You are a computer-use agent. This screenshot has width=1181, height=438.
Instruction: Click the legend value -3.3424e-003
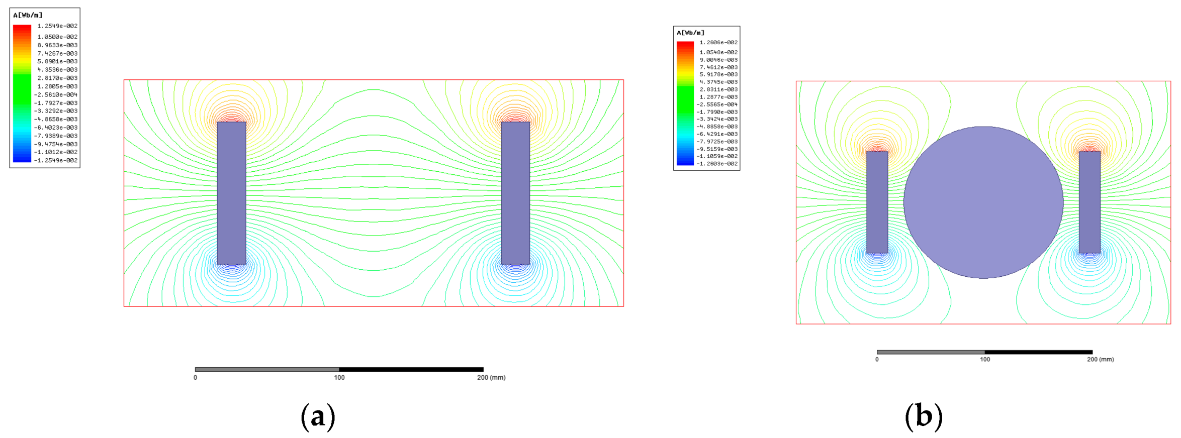point(717,119)
